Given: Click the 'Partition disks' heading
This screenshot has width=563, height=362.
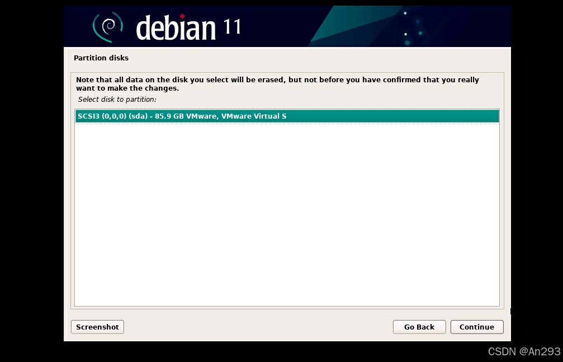Looking at the screenshot, I should [101, 58].
